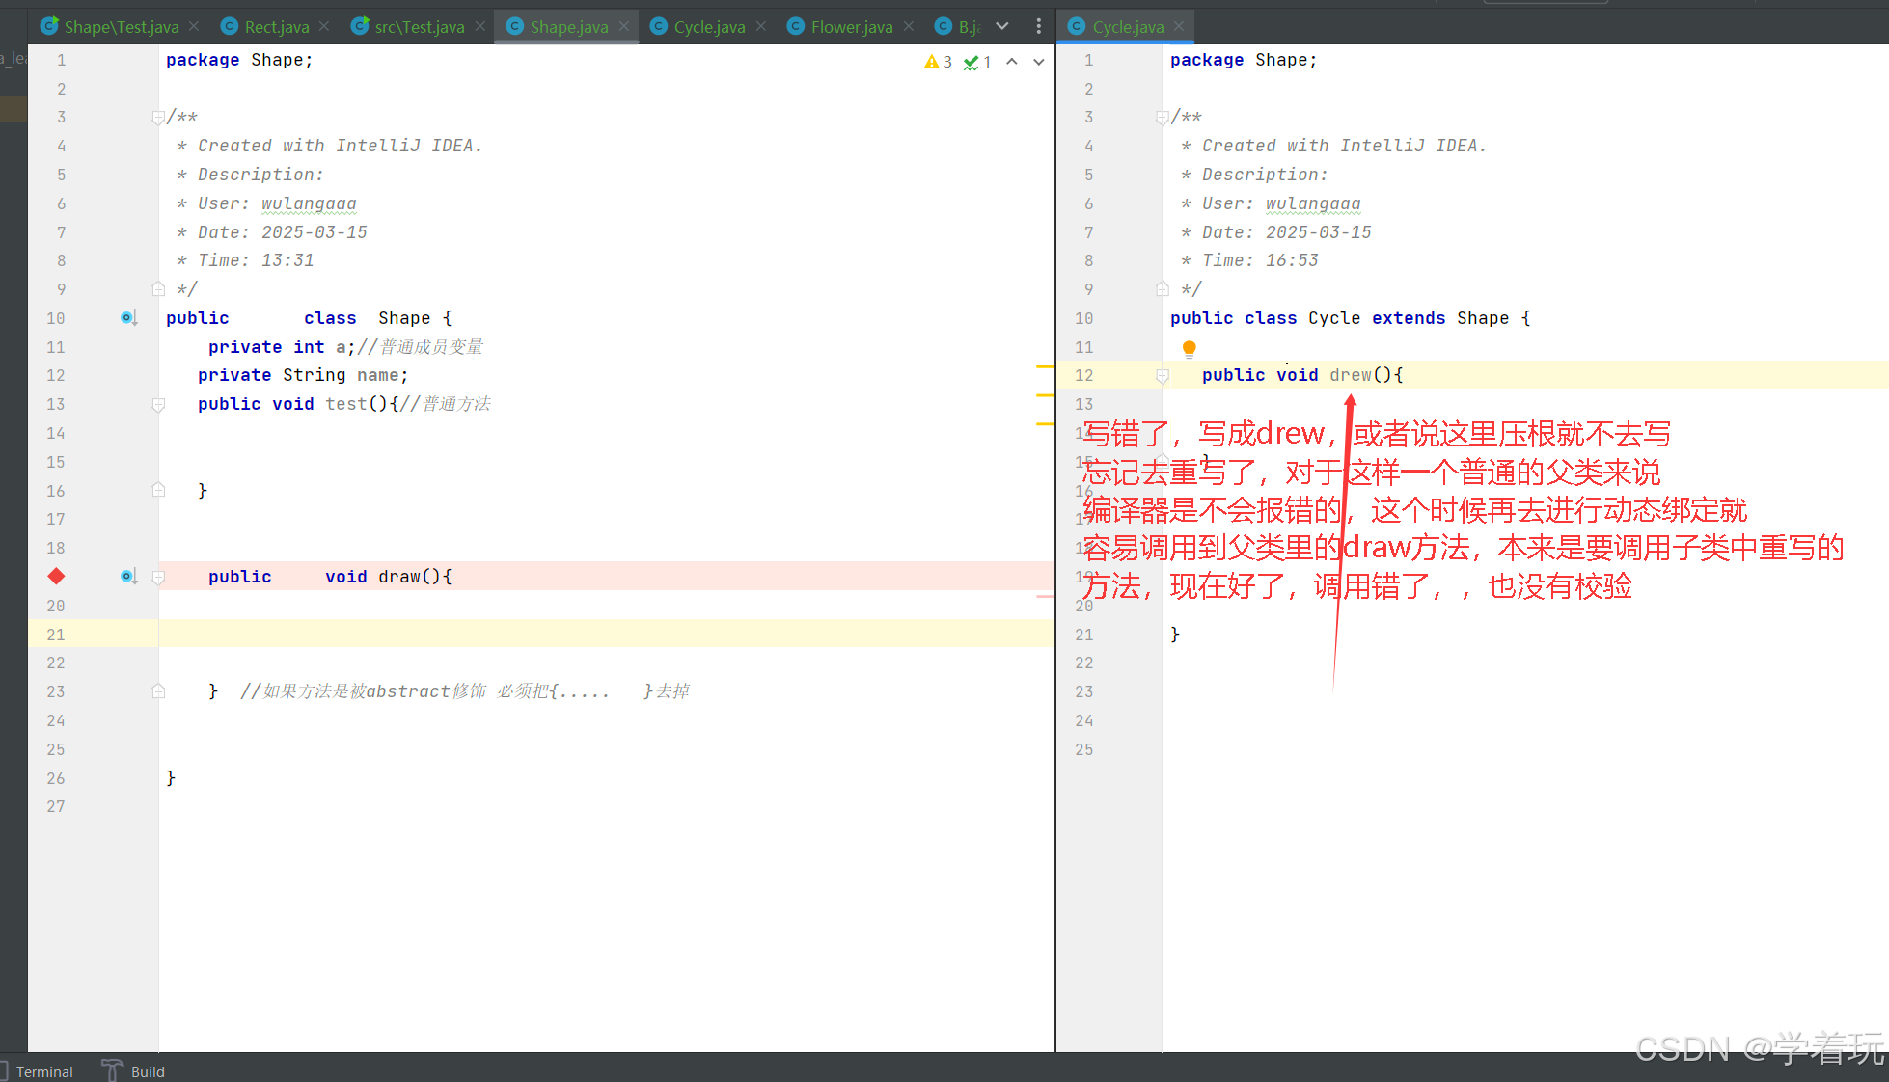1889x1082 pixels.
Task: Click the overridden-method gutter icon beside draw()
Action: click(128, 577)
